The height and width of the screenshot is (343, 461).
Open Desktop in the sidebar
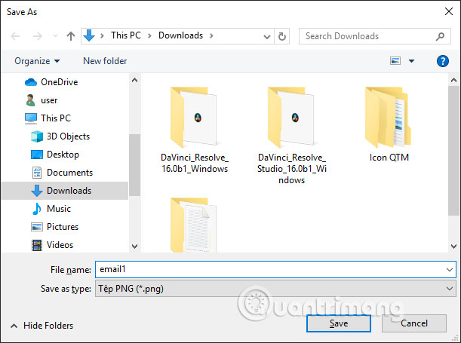click(x=63, y=155)
